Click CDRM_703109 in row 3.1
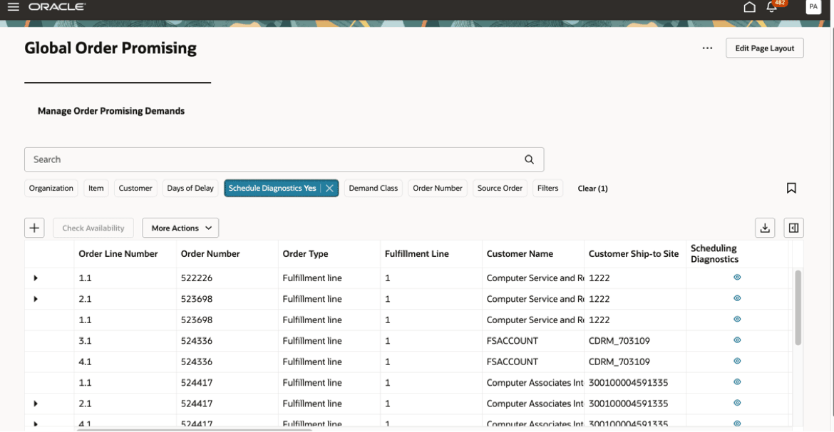834x432 pixels. click(x=619, y=341)
